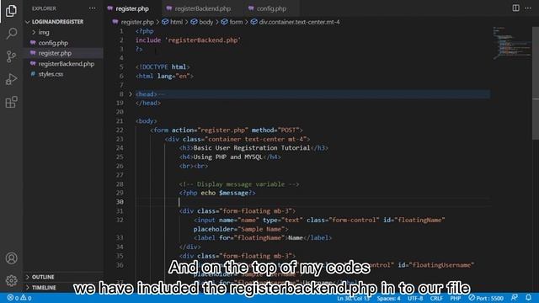Expand the img folder
The height and width of the screenshot is (303, 539).
tap(44, 32)
